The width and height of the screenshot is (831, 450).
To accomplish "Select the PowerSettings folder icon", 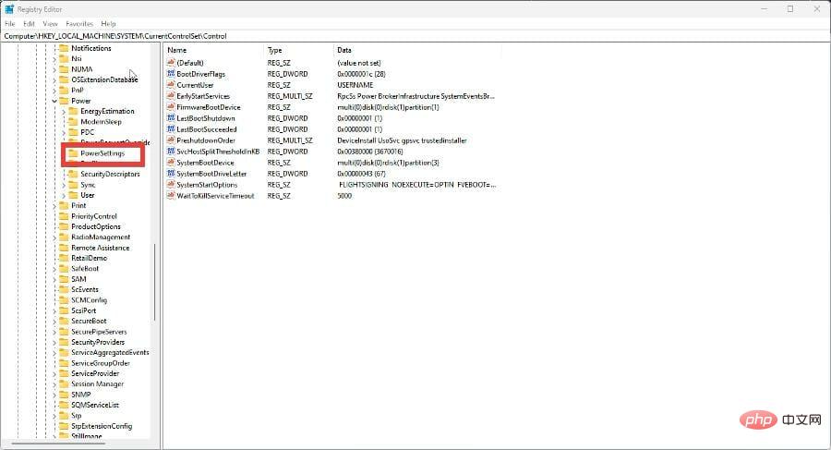I will (73, 153).
